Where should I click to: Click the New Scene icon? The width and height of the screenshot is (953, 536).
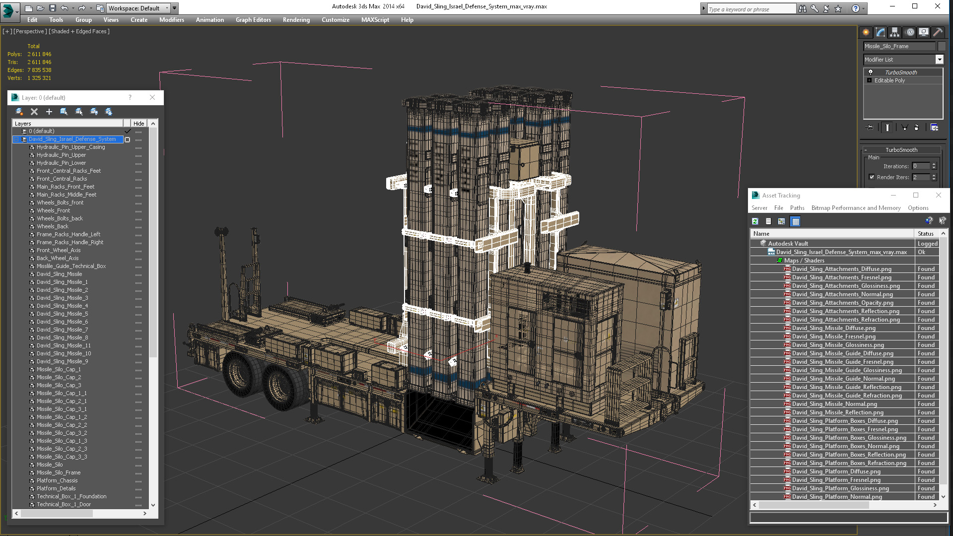[x=28, y=8]
